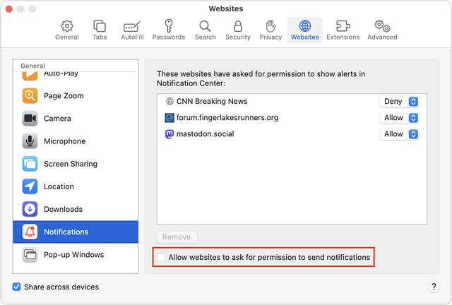The height and width of the screenshot is (305, 452).
Task: Select the Camera icon in sidebar
Action: point(30,119)
